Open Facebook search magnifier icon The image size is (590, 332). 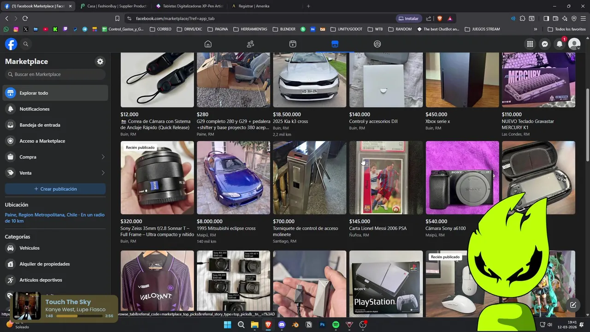(26, 44)
